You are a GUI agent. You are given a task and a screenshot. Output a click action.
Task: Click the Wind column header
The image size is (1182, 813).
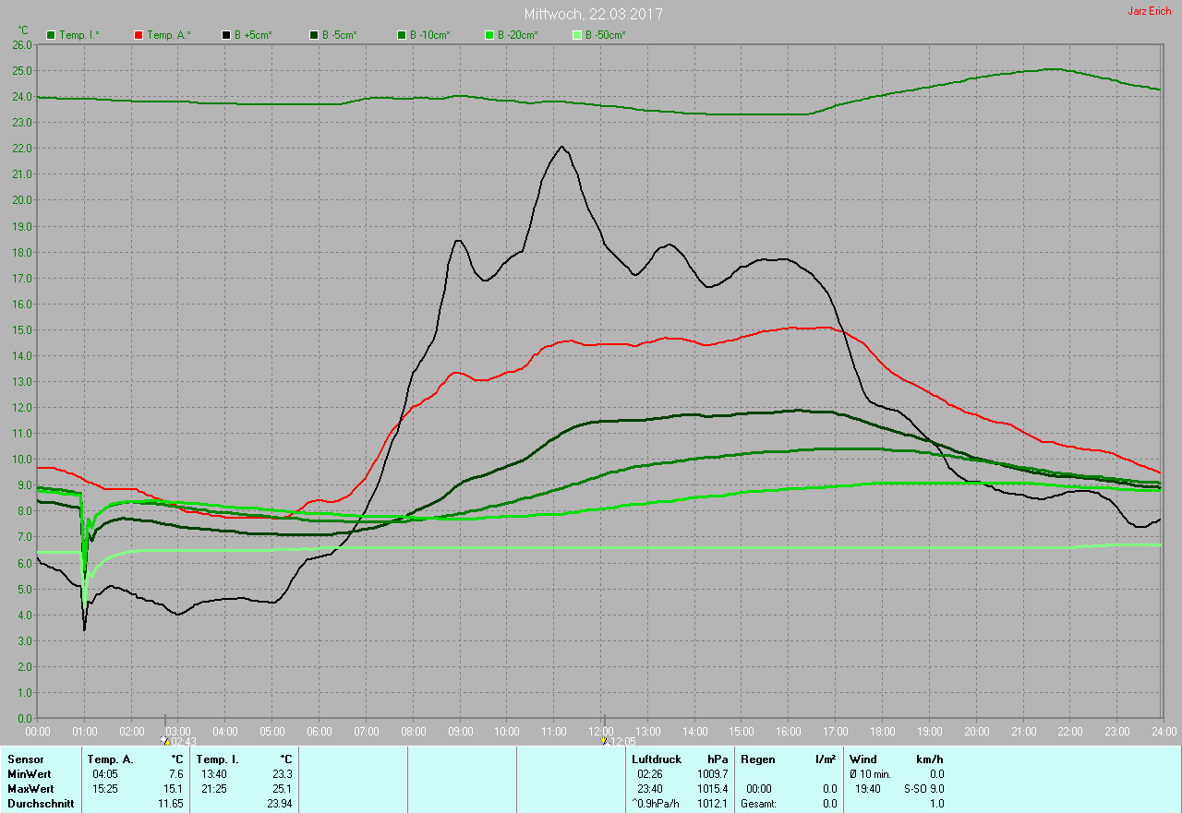(863, 759)
